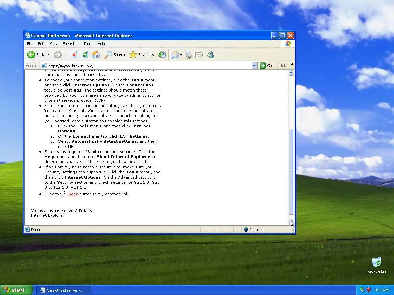Open the Tools menu
Image resolution: width=394 pixels, height=295 pixels.
(x=88, y=44)
